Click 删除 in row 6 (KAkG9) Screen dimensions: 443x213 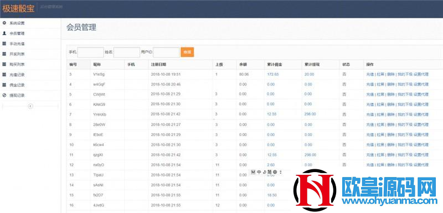pos(391,105)
